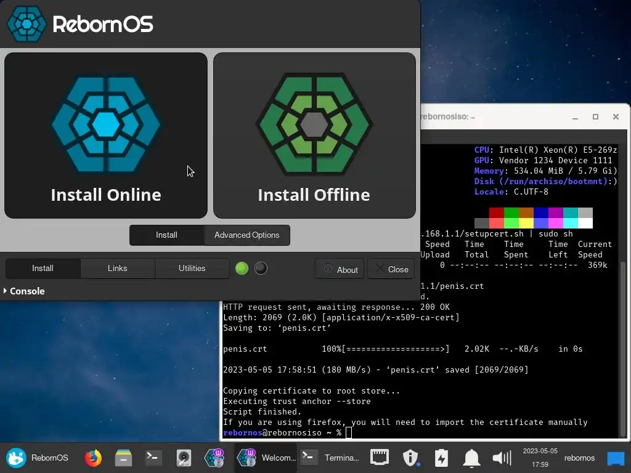
Task: Open power manager battery icon
Action: coord(441,458)
